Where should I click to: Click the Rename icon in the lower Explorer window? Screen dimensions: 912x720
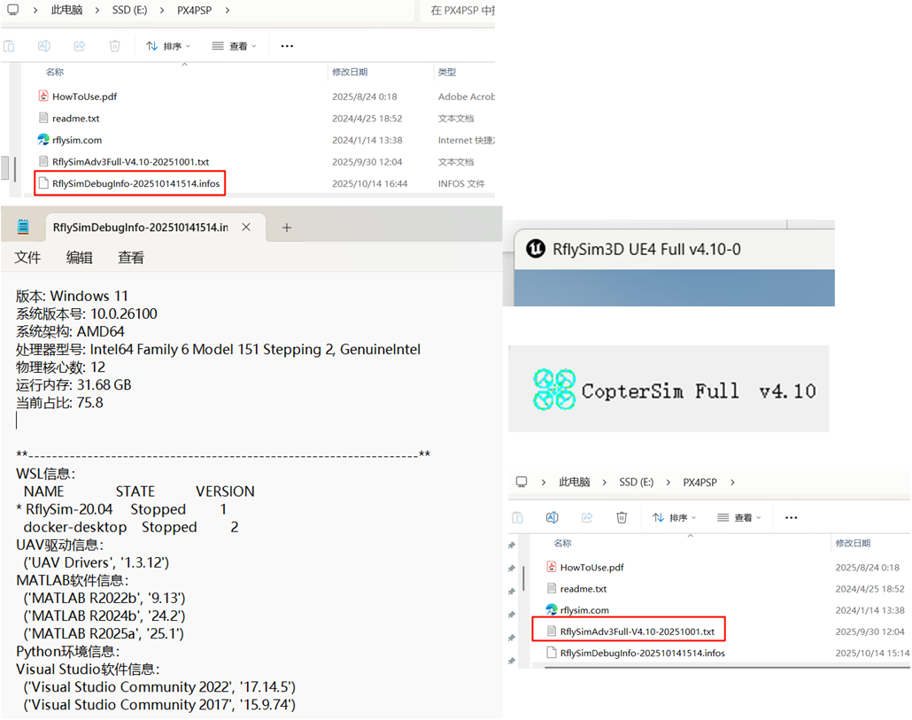tap(552, 517)
